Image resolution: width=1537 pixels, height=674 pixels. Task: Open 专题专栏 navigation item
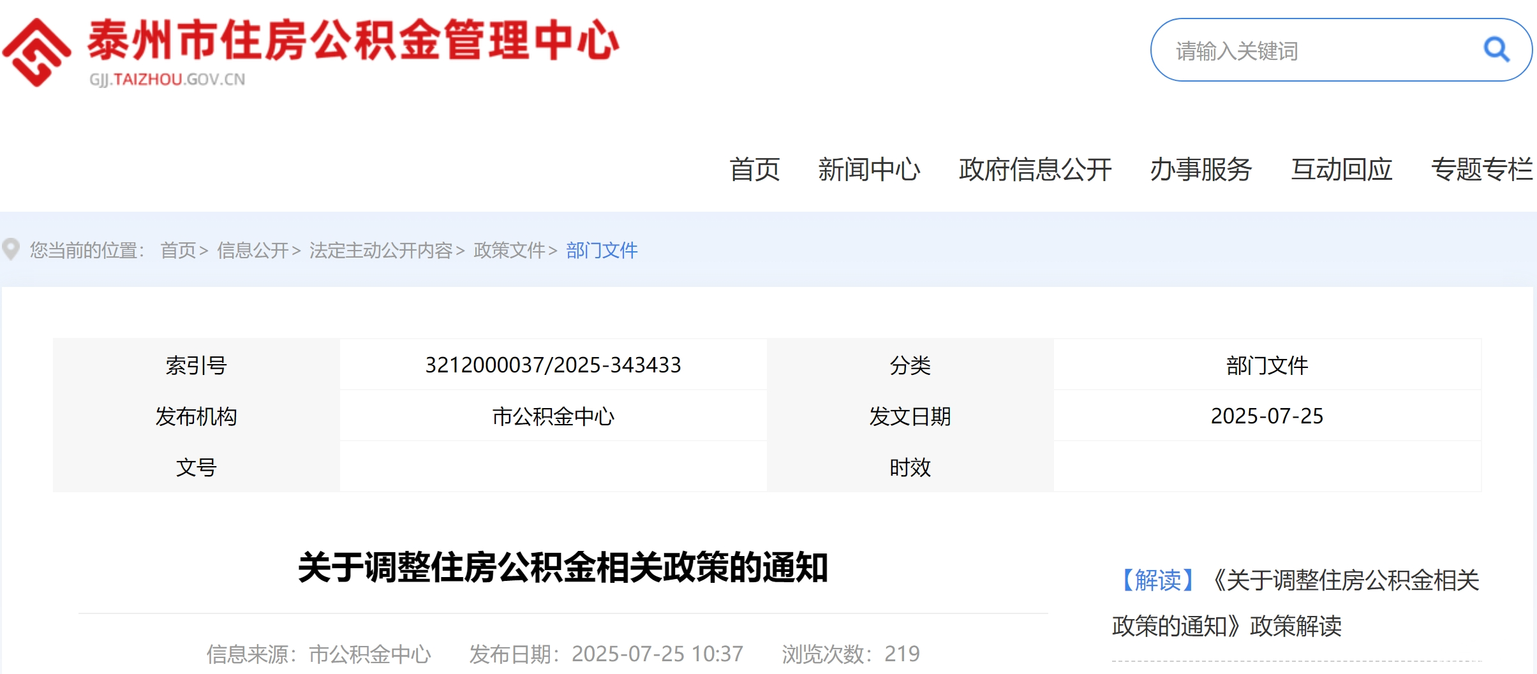[1481, 170]
